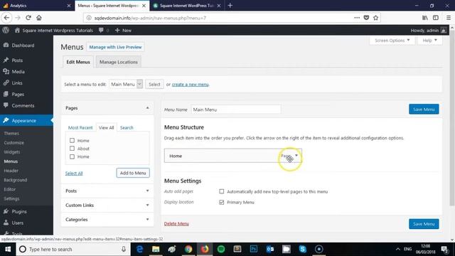Screen dimensions: 455x256
Task: Check the last Home page checkbox
Action: coord(72,156)
